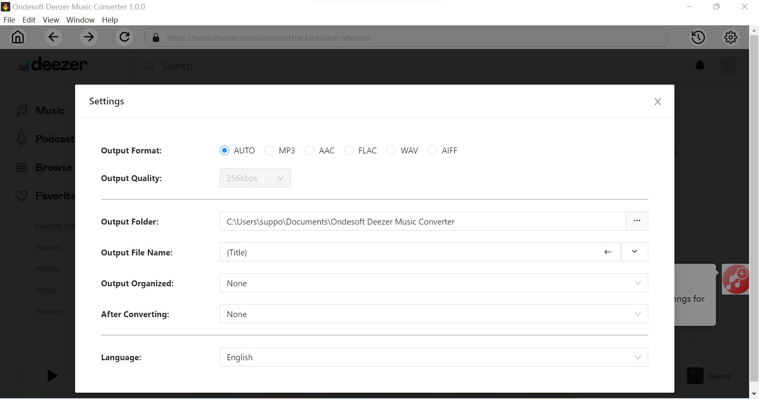Click the backspace arrow in file name field
Image resolution: width=759 pixels, height=399 pixels.
click(x=608, y=252)
